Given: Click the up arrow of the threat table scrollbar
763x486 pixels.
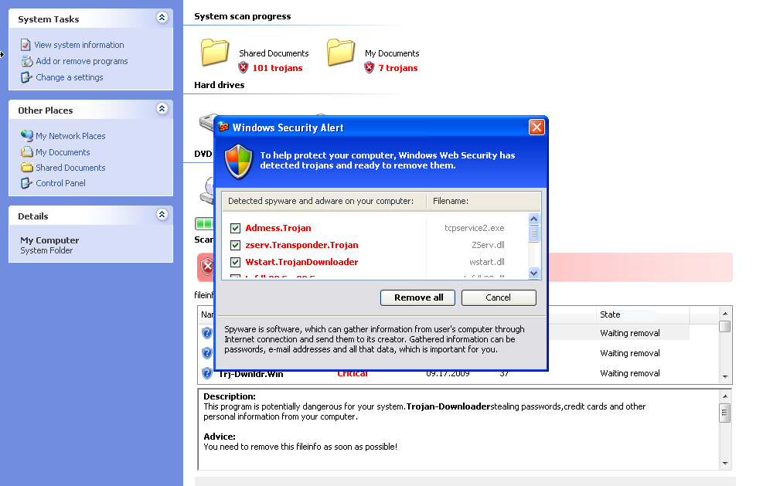Looking at the screenshot, I should pyautogui.click(x=725, y=314).
